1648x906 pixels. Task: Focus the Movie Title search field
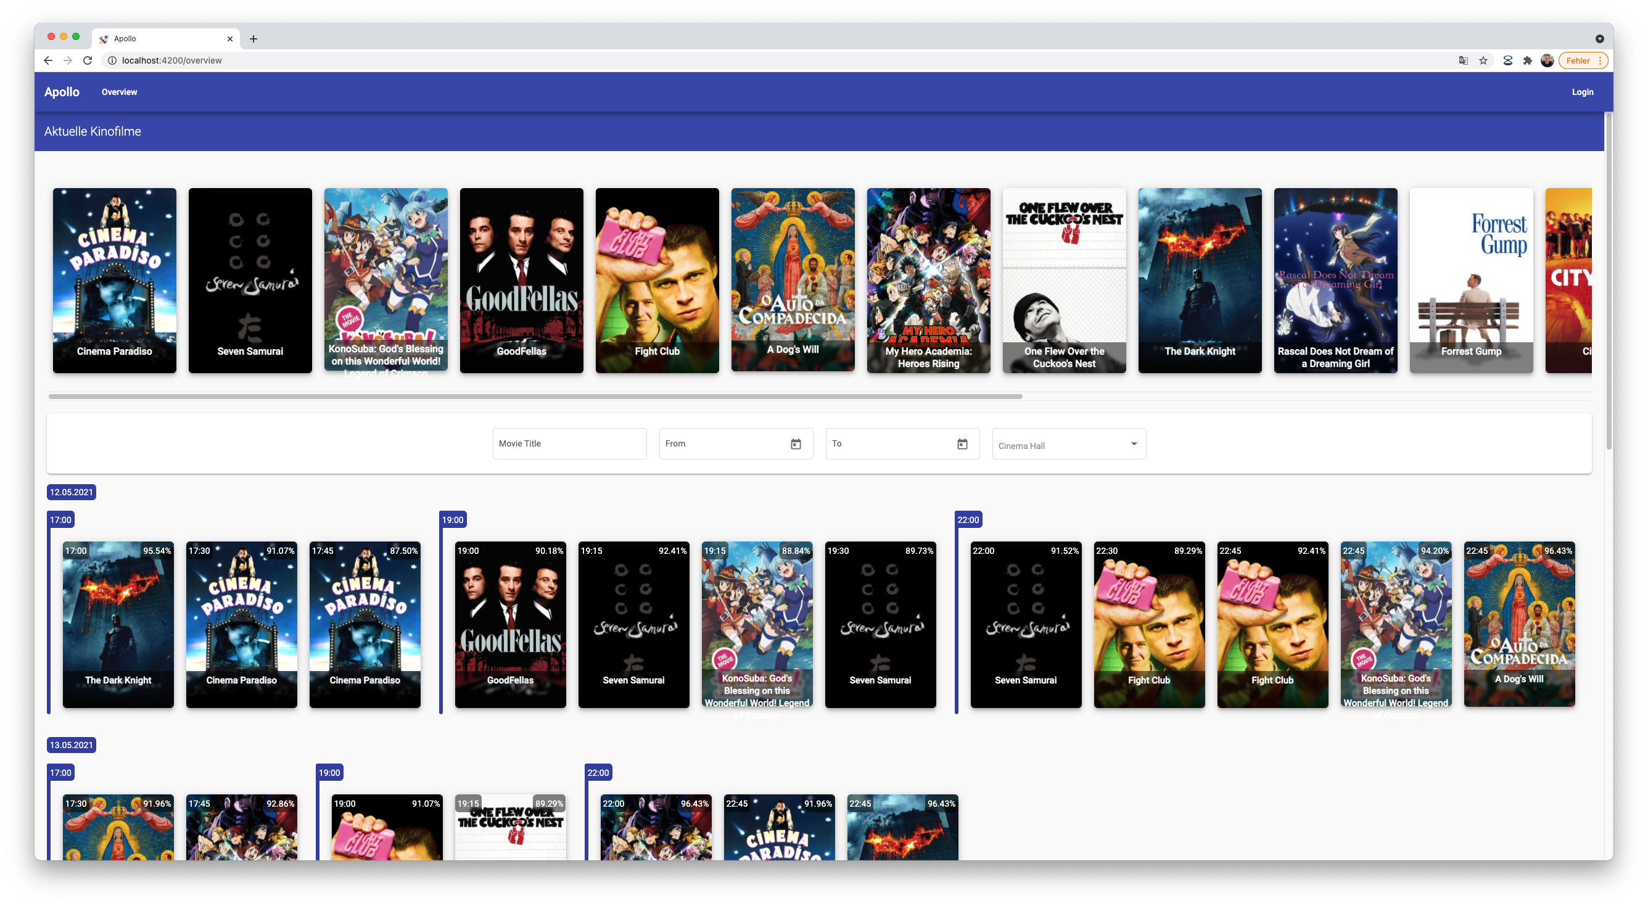click(x=569, y=444)
